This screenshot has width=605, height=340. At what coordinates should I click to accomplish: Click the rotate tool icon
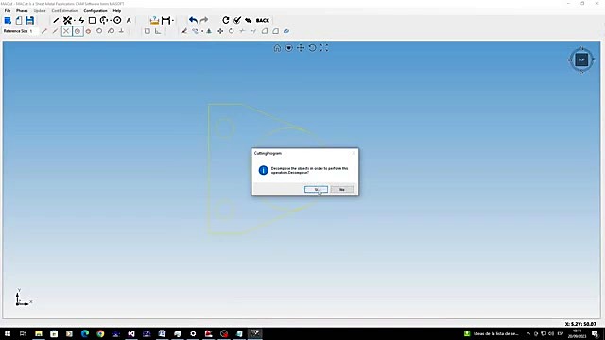[231, 31]
